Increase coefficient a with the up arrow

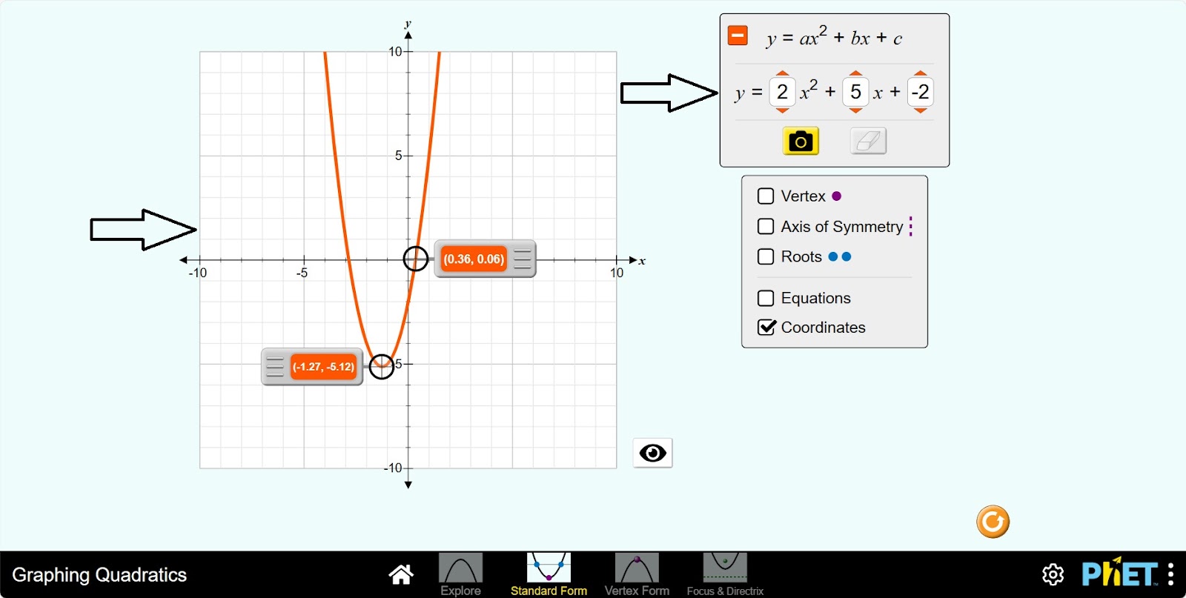pos(782,73)
